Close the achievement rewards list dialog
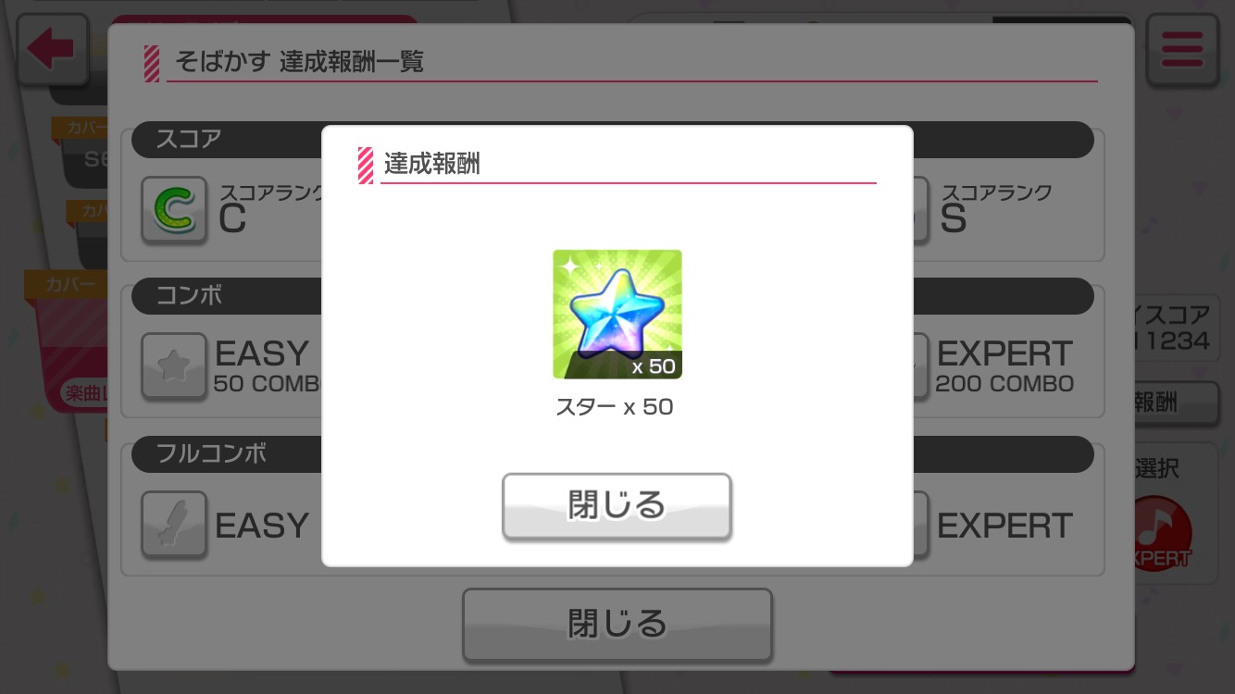Image resolution: width=1235 pixels, height=694 pixels. point(617,625)
